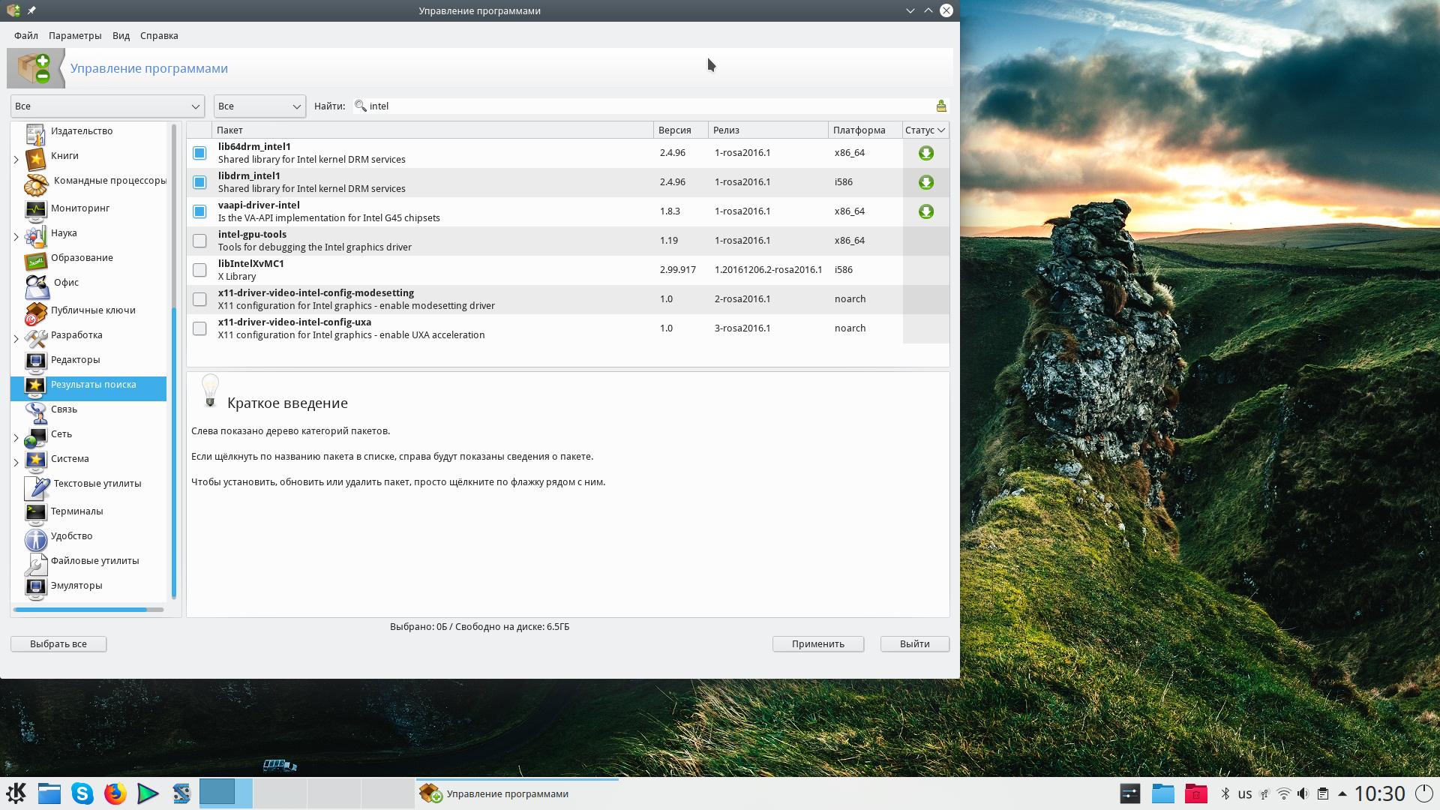
Task: Click the volume icon in system tray
Action: [1303, 793]
